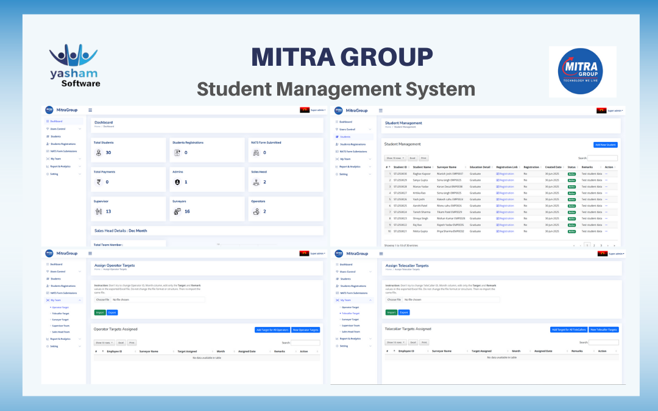658x411 pixels.
Task: Click the Total Students person icon
Action: [99, 152]
